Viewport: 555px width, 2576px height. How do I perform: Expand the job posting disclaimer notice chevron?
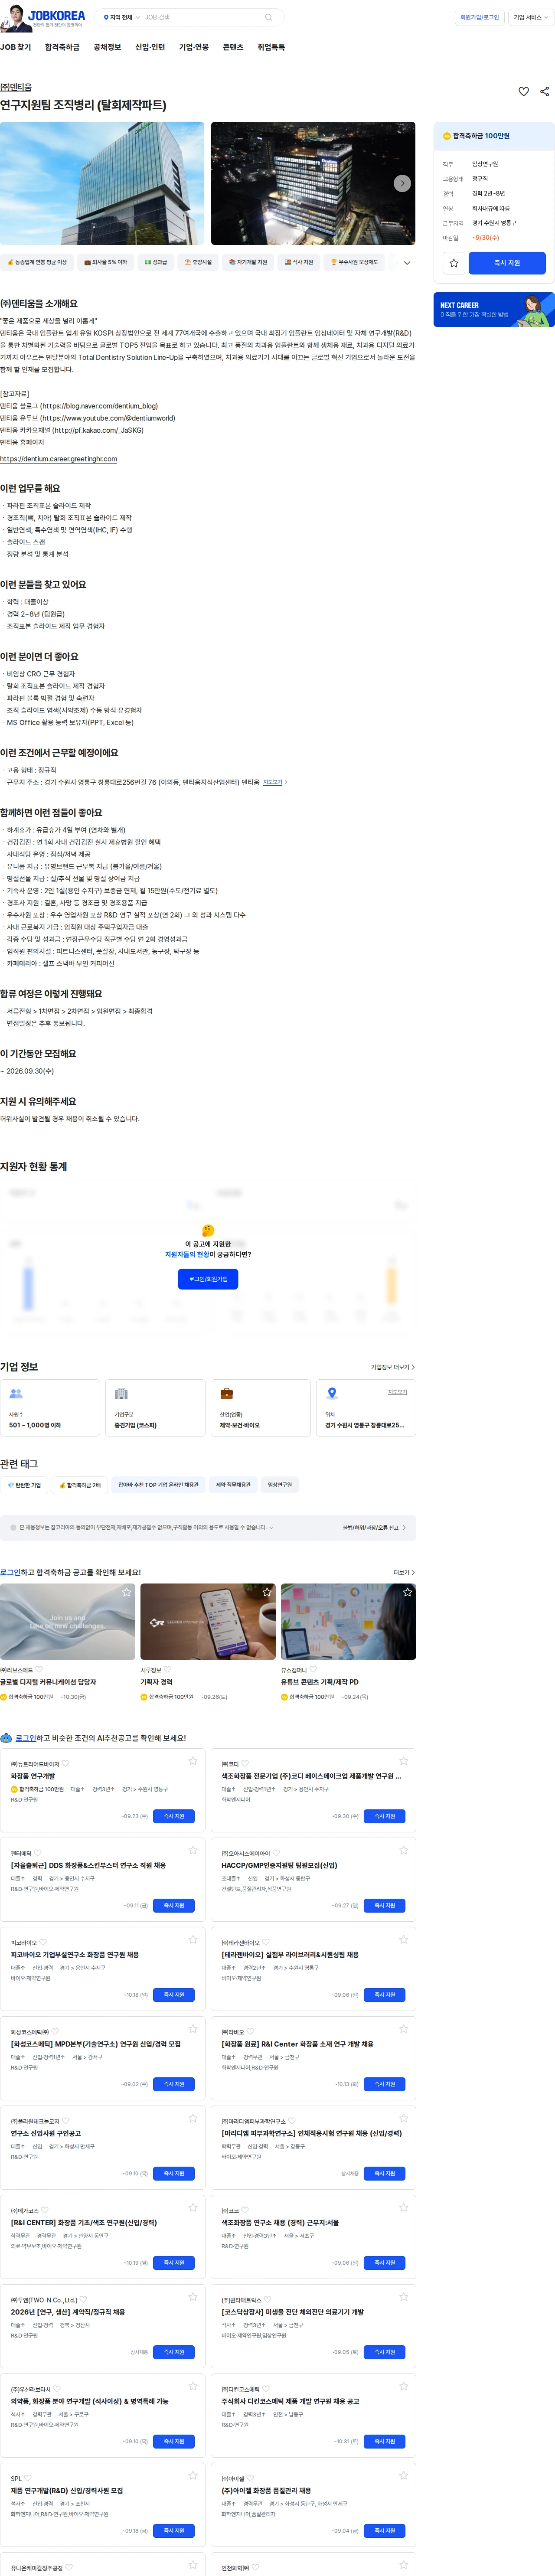[271, 1527]
